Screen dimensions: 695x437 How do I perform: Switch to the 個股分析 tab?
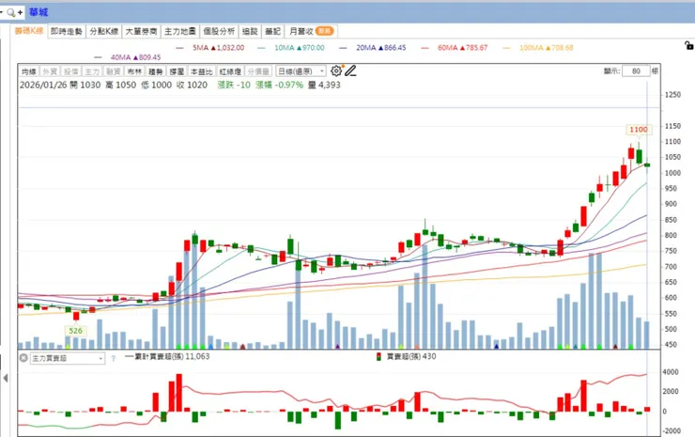coord(219,32)
